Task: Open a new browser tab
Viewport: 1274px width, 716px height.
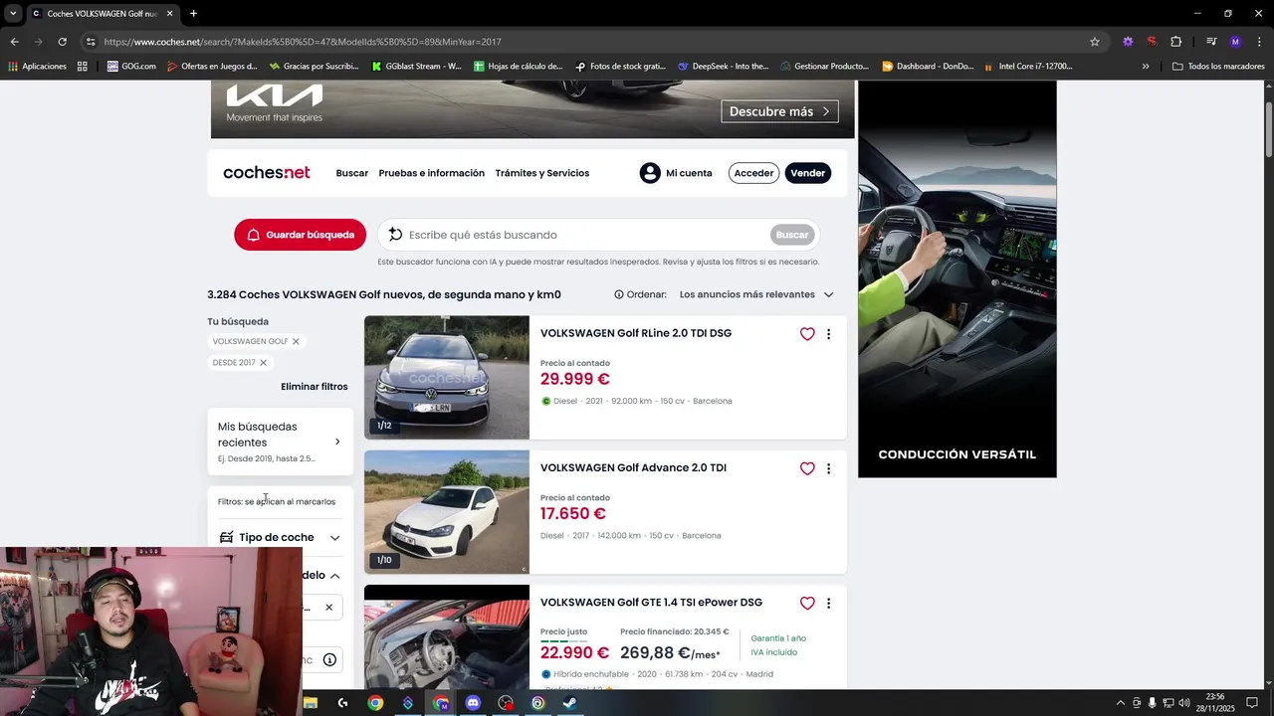Action: [x=193, y=14]
